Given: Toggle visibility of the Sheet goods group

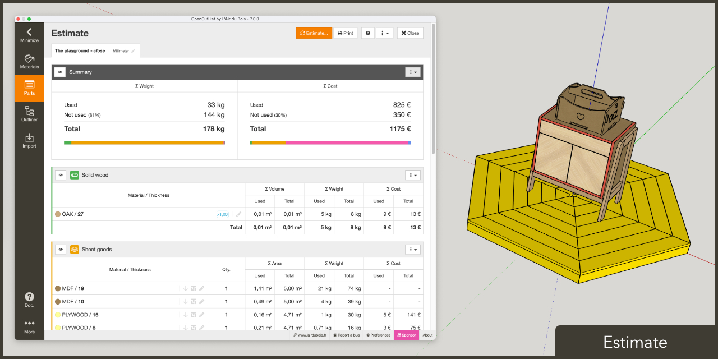Looking at the screenshot, I should tap(61, 249).
